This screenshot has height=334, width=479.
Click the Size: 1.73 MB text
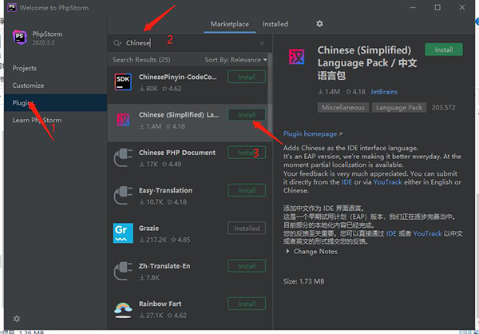[303, 281]
